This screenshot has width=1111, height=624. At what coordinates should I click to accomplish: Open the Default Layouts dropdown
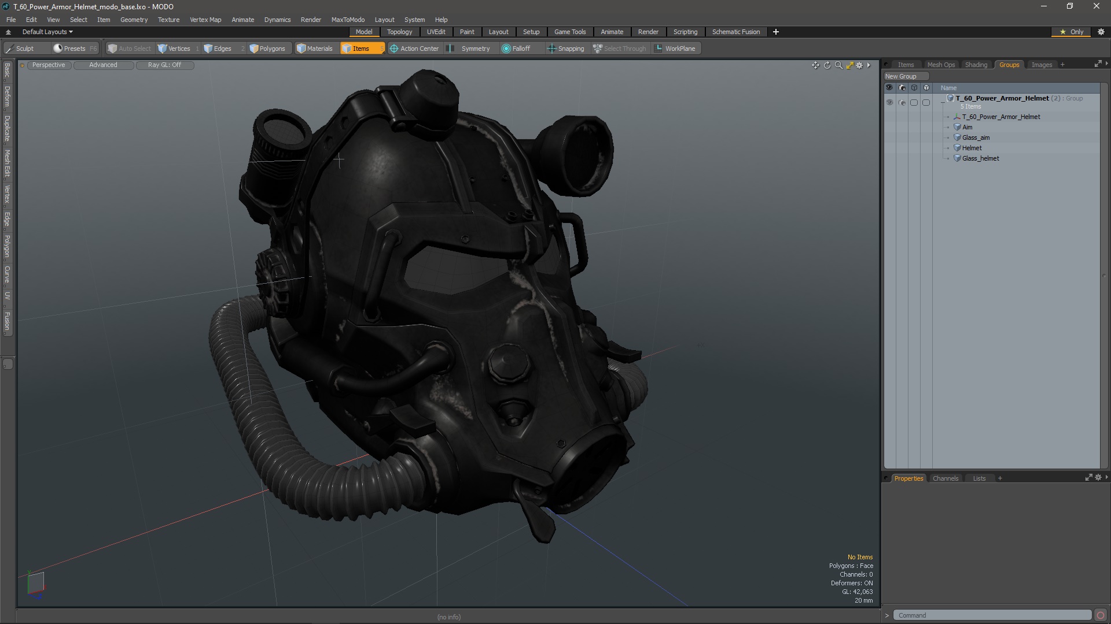47,32
